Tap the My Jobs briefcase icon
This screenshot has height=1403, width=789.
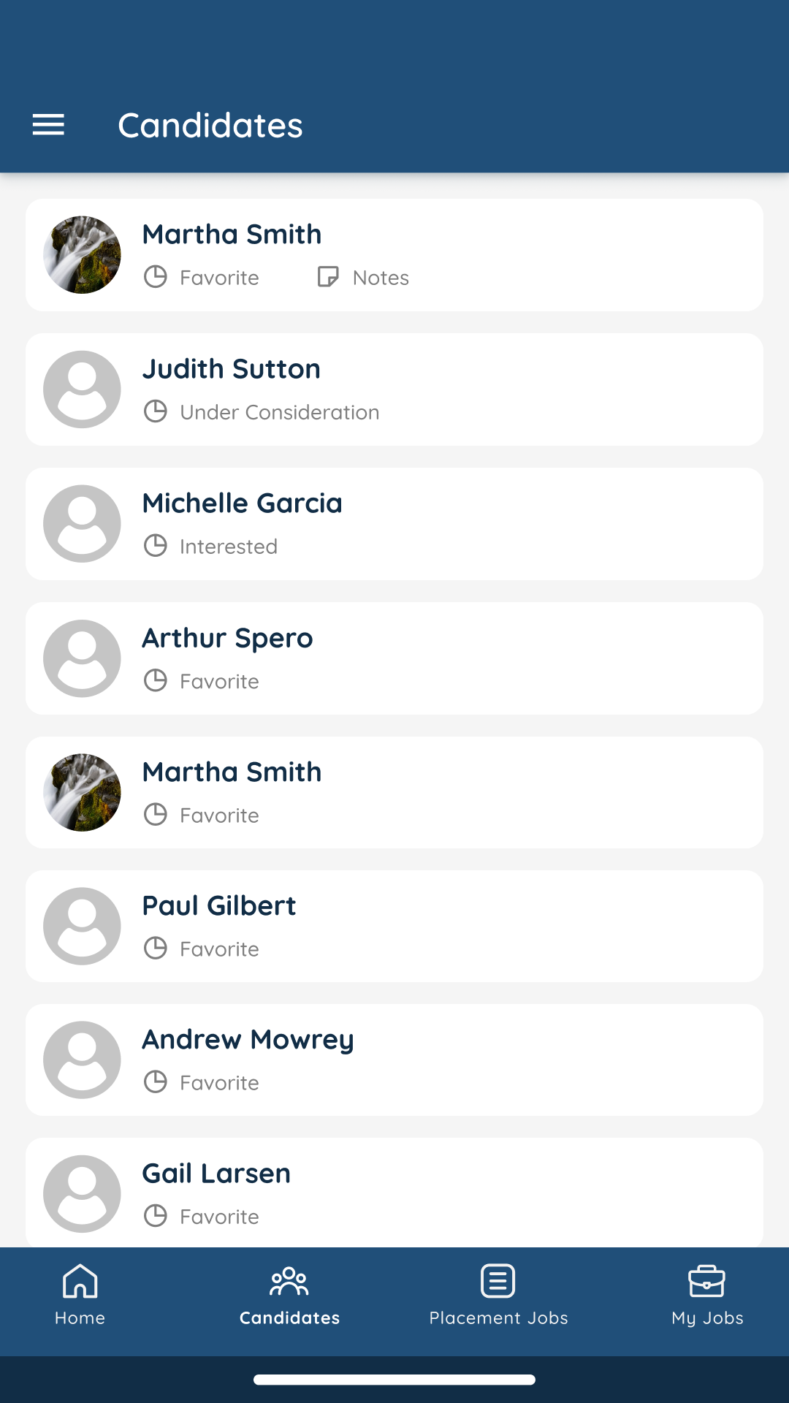pyautogui.click(x=706, y=1281)
